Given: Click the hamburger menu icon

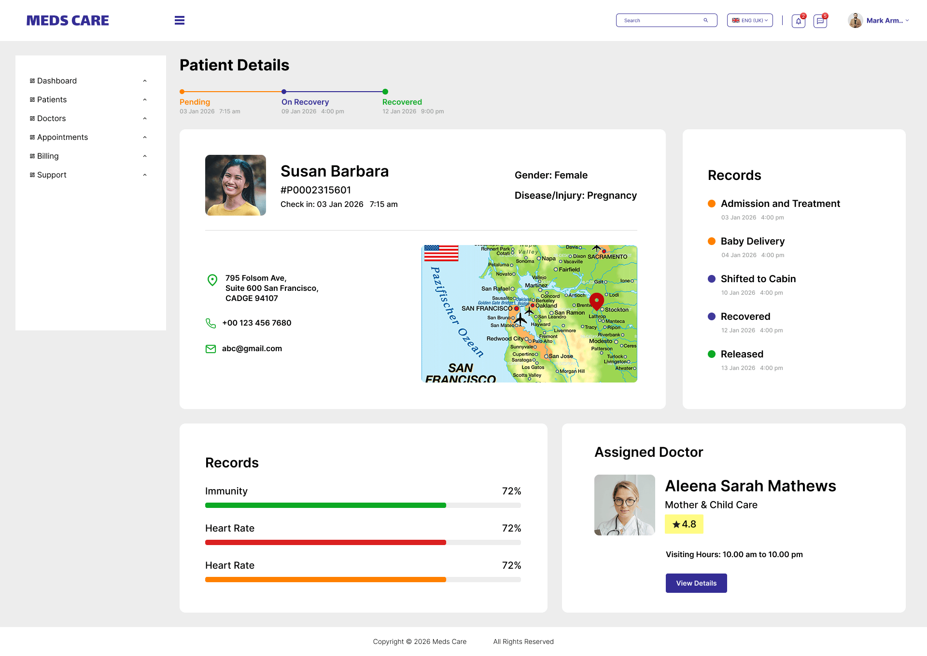Looking at the screenshot, I should [179, 20].
